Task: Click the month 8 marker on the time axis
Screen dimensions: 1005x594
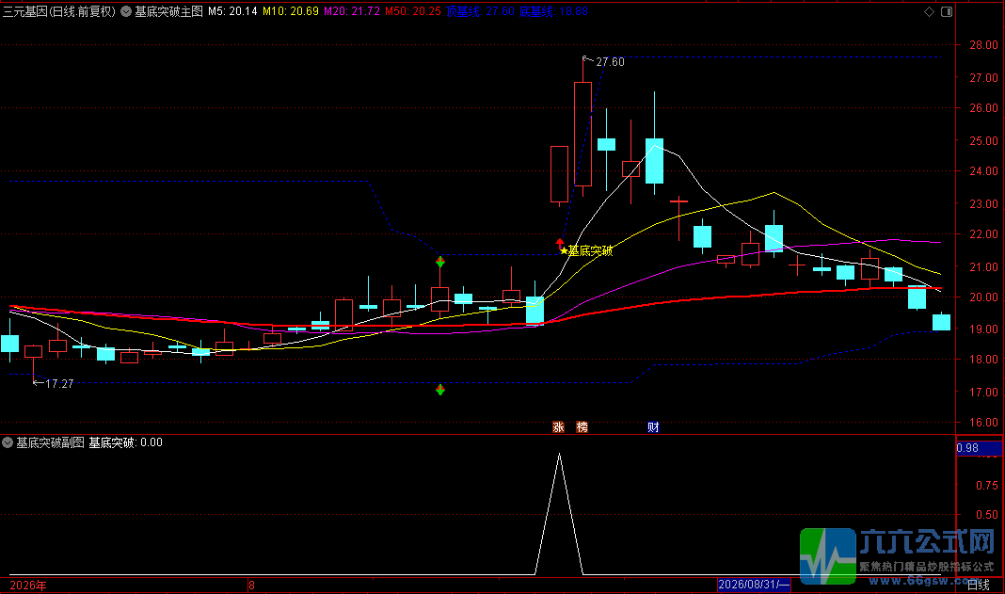Action: click(251, 585)
